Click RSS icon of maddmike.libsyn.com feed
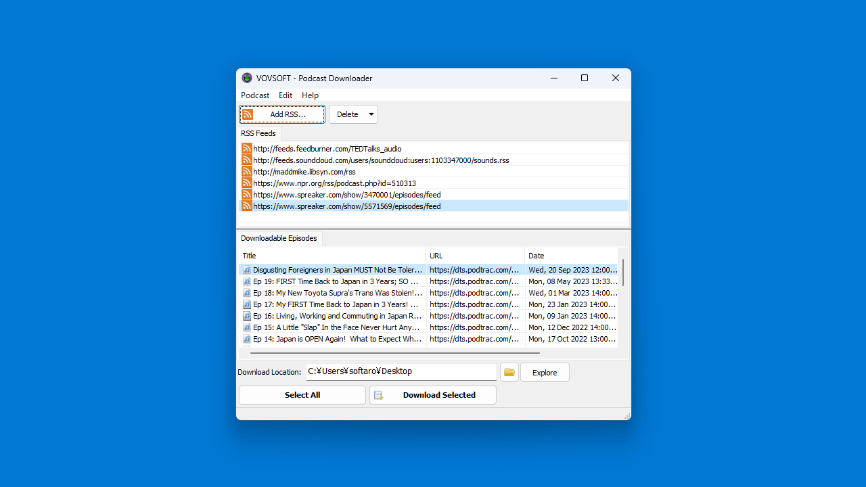The width and height of the screenshot is (866, 487). [247, 171]
